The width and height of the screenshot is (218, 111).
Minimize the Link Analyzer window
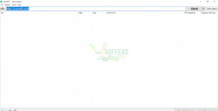[201, 2]
